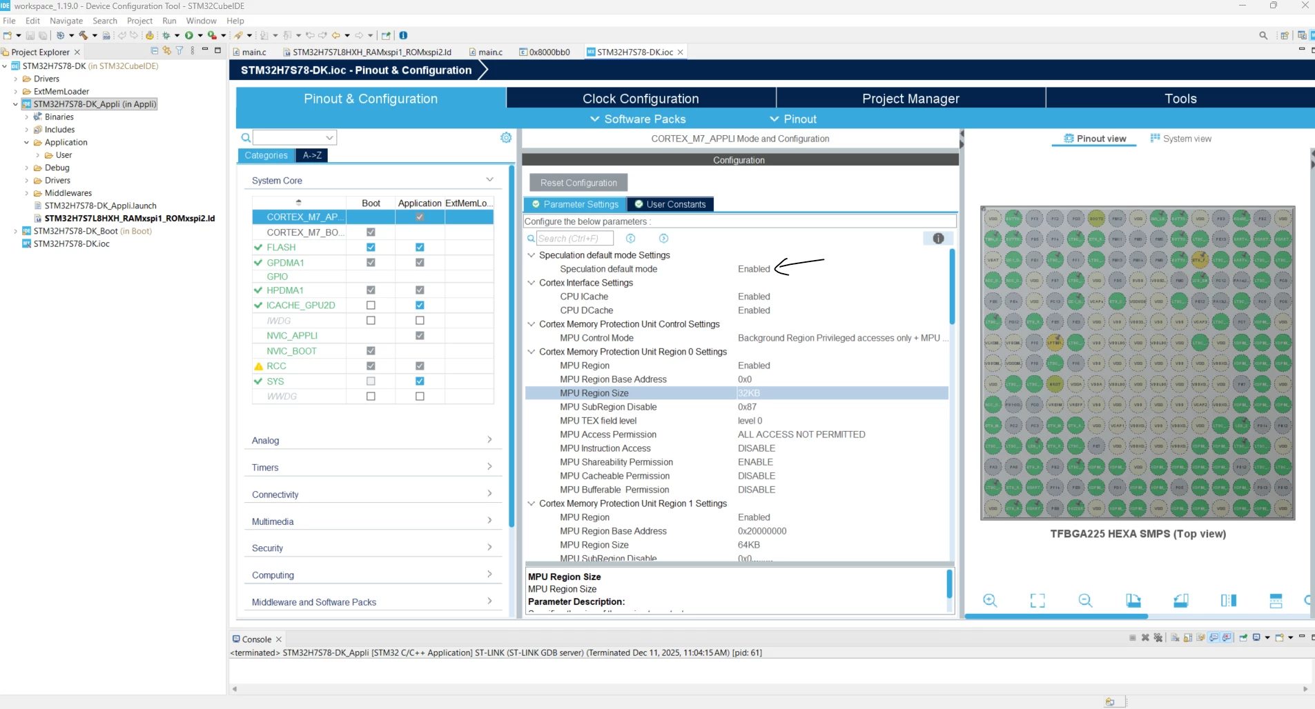The height and width of the screenshot is (709, 1315).
Task: Switch to the 0x8000bb0 editor tab
Action: [x=544, y=52]
